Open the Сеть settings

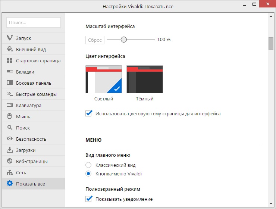click(34, 172)
